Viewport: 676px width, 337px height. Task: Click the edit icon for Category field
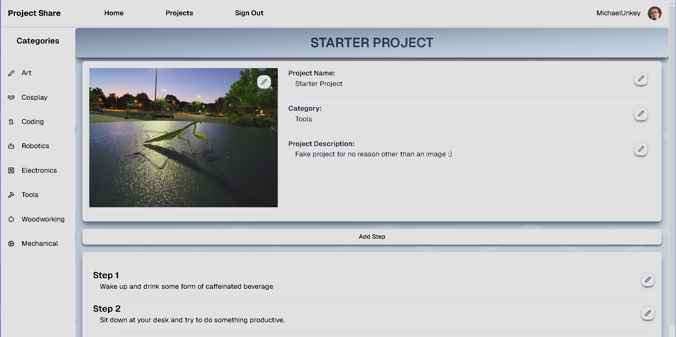[641, 113]
